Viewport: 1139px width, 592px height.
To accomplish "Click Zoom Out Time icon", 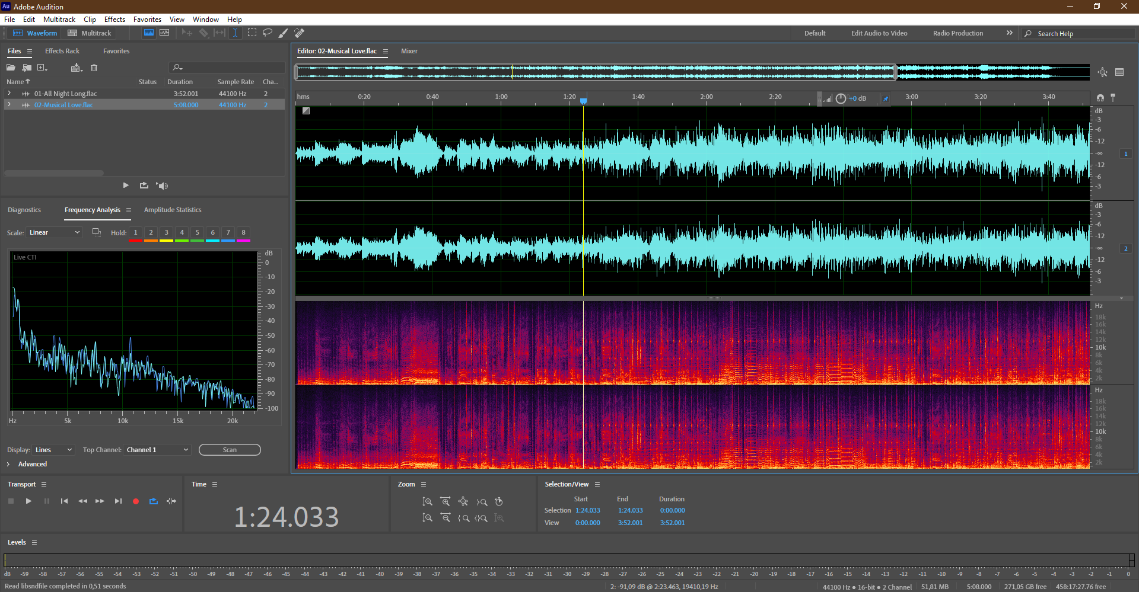I will coord(446,518).
